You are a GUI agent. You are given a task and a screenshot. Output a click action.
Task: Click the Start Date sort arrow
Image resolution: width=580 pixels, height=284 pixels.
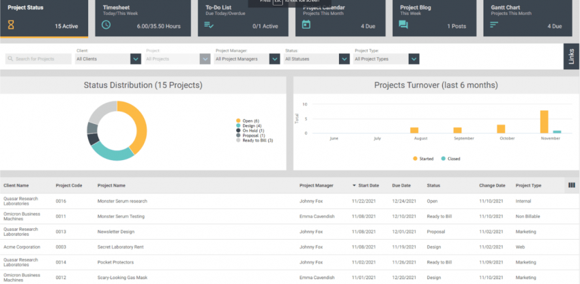click(354, 185)
